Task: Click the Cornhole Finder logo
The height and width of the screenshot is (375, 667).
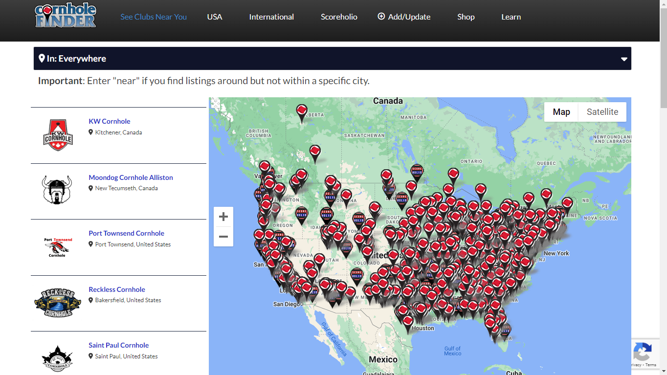Action: point(66,16)
